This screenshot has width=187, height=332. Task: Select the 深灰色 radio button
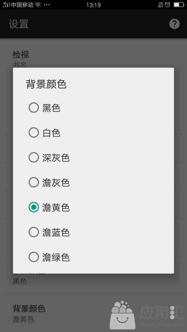coord(34,157)
